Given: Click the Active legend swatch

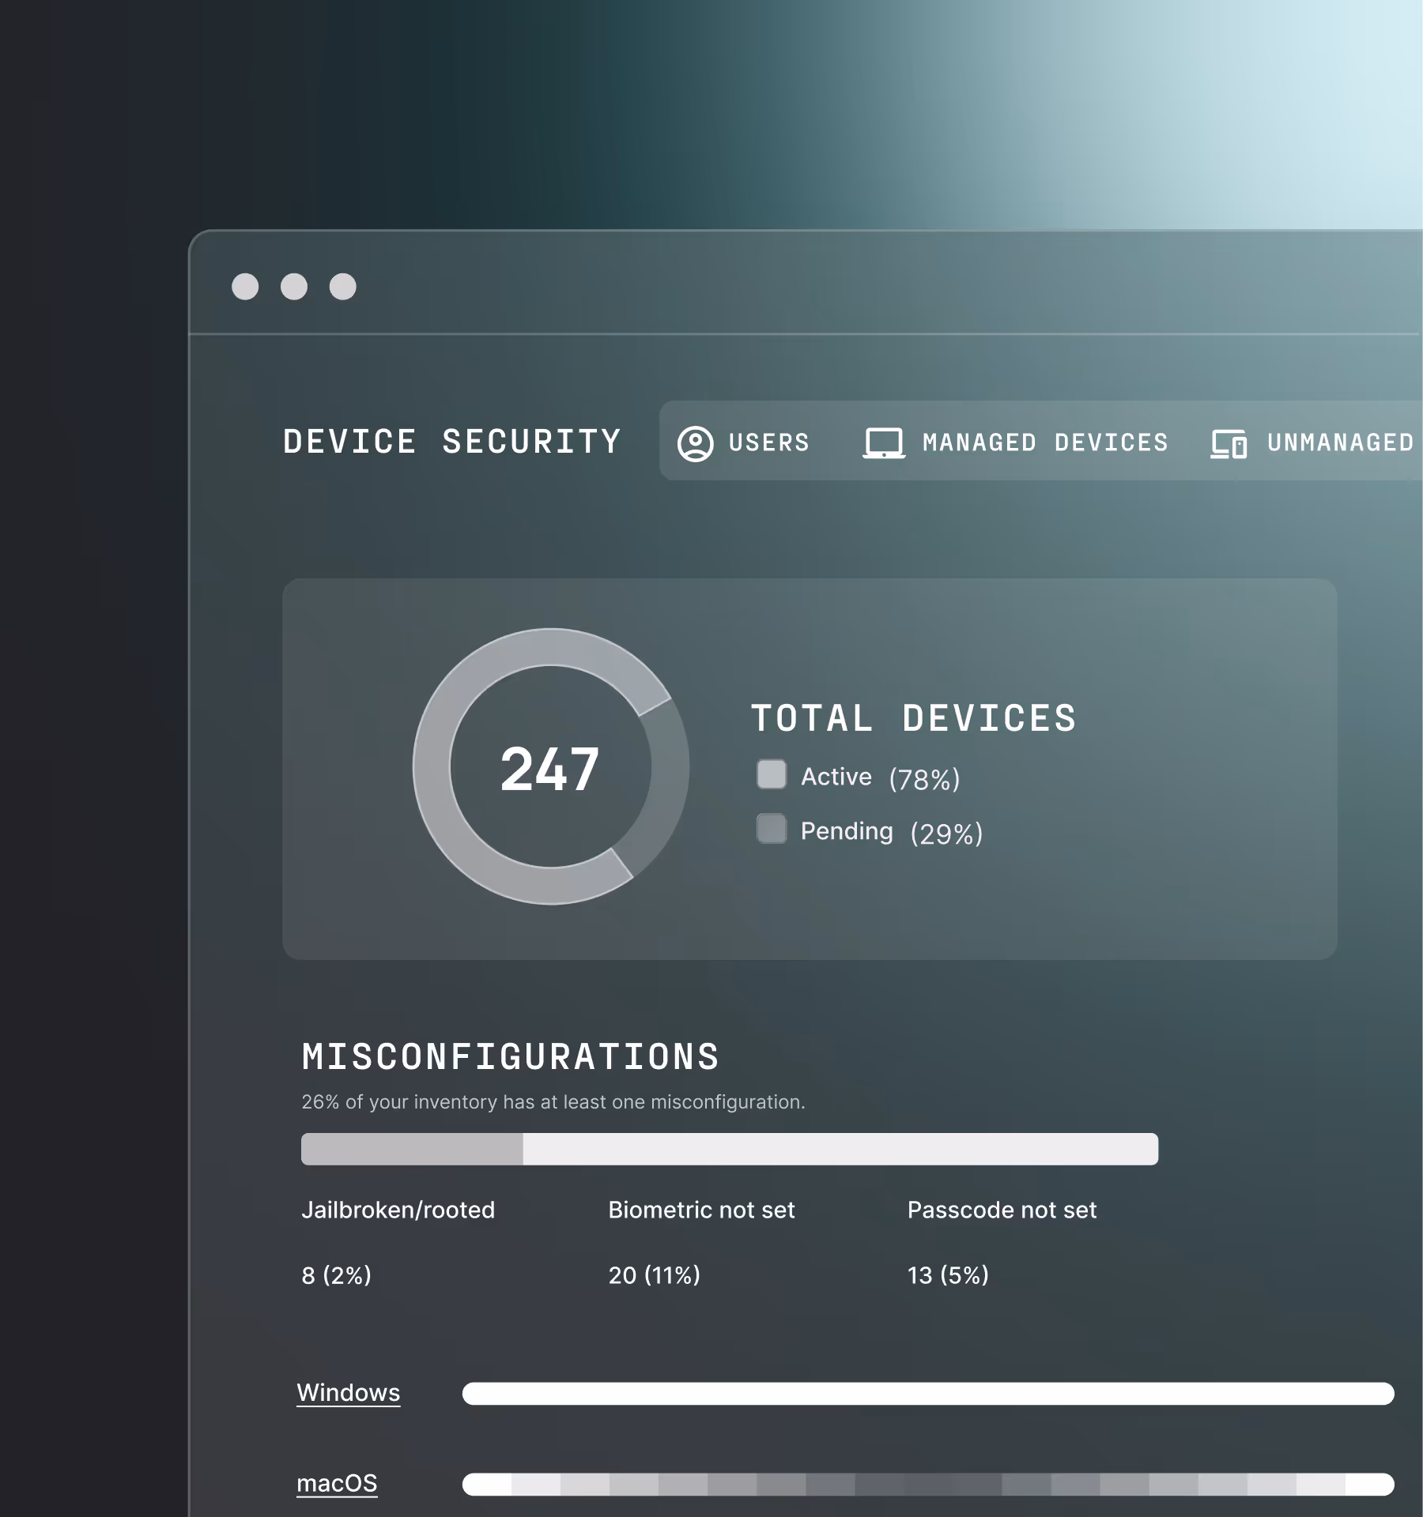Looking at the screenshot, I should pos(772,774).
